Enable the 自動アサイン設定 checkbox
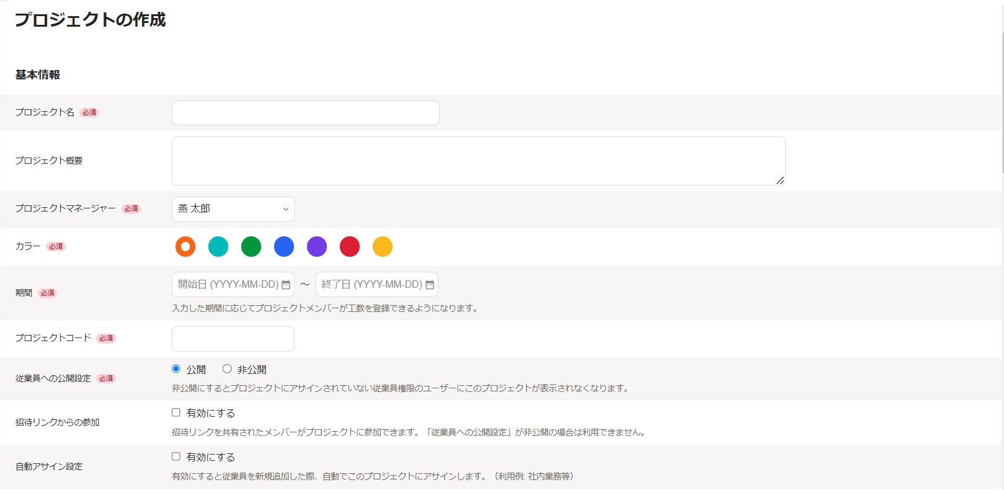The height and width of the screenshot is (490, 1004). point(176,457)
